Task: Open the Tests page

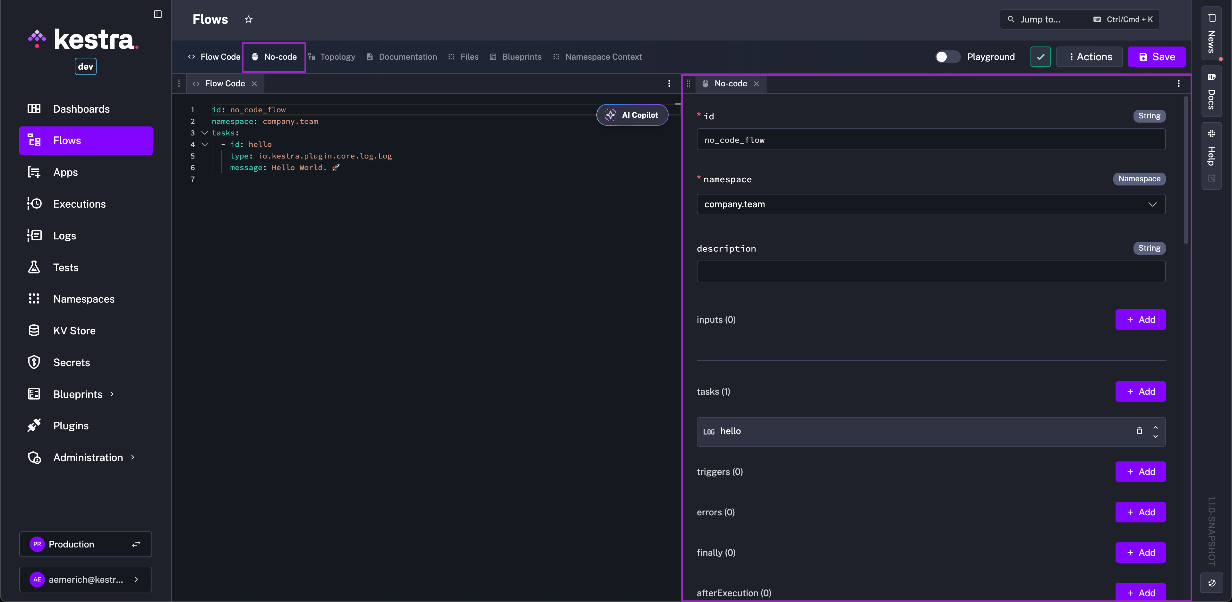Action: click(65, 267)
